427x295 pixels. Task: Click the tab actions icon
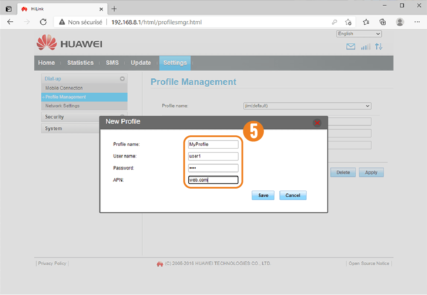coord(9,9)
